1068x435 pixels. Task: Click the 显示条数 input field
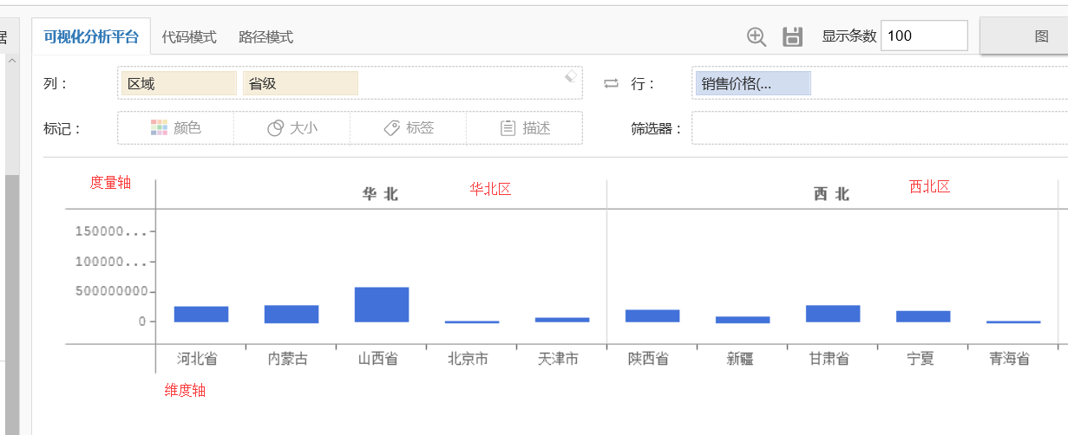[x=923, y=36]
